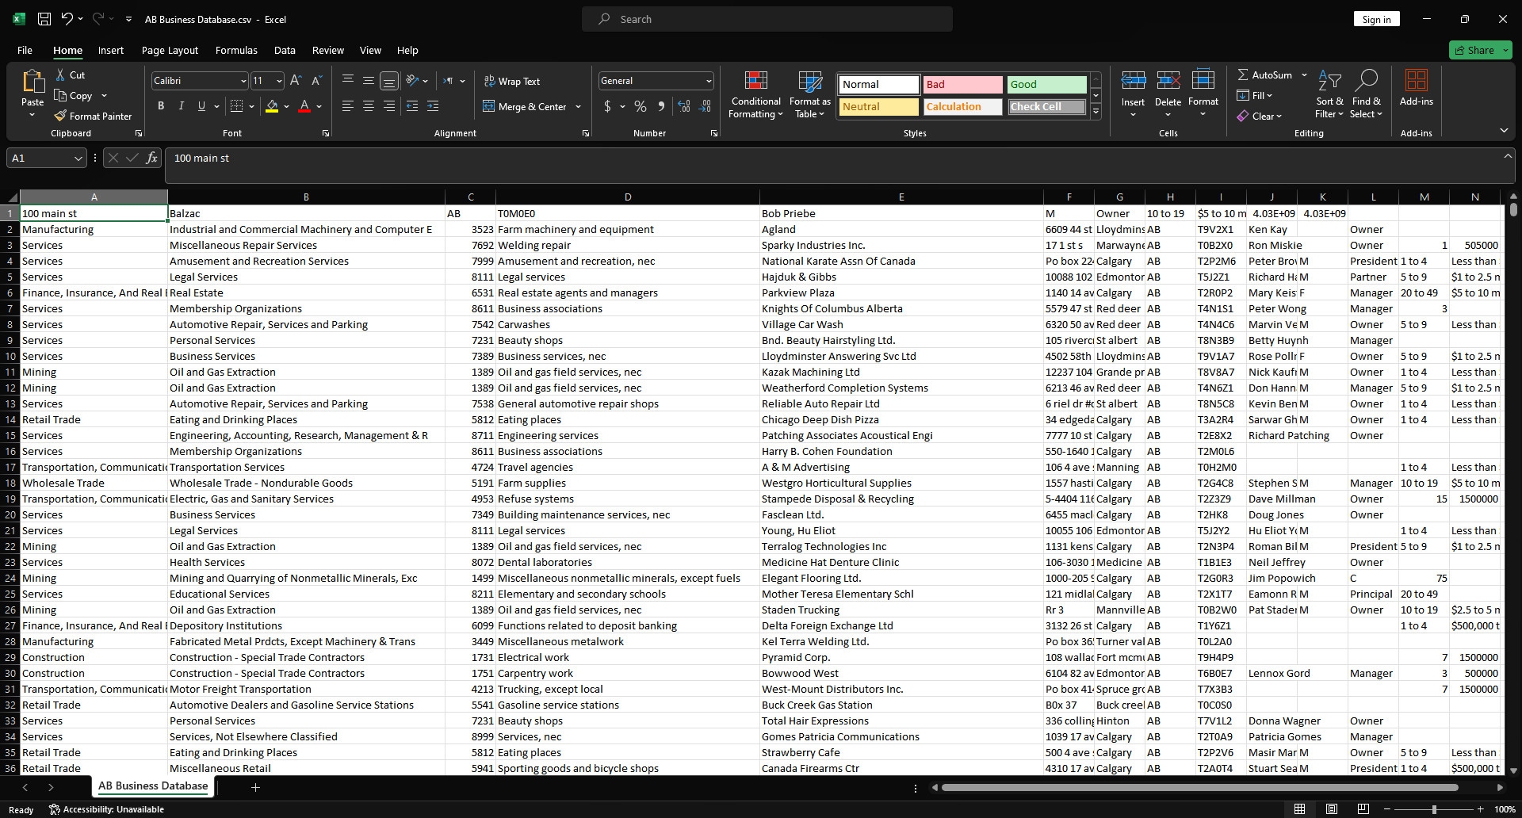Switch to Page Break Preview view
Image resolution: width=1522 pixels, height=818 pixels.
(x=1363, y=809)
